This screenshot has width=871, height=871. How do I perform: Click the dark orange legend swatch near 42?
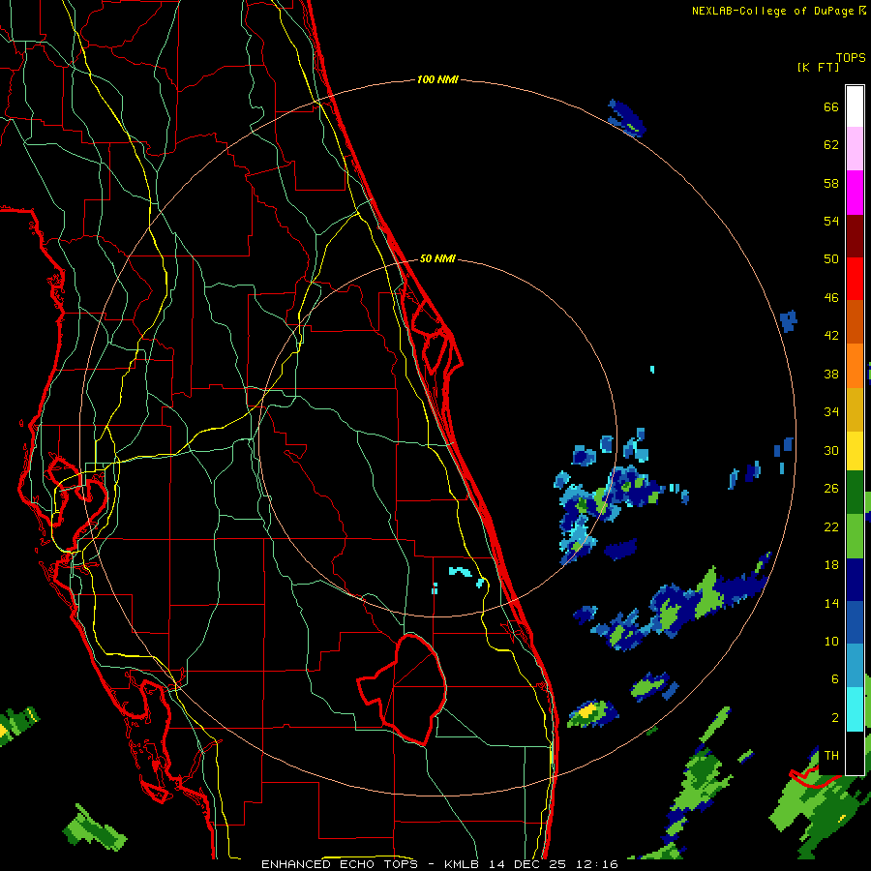click(855, 322)
